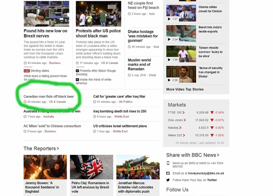Open the Share with BBC News heading
Screen dimensions: 273x196
coord(191,155)
